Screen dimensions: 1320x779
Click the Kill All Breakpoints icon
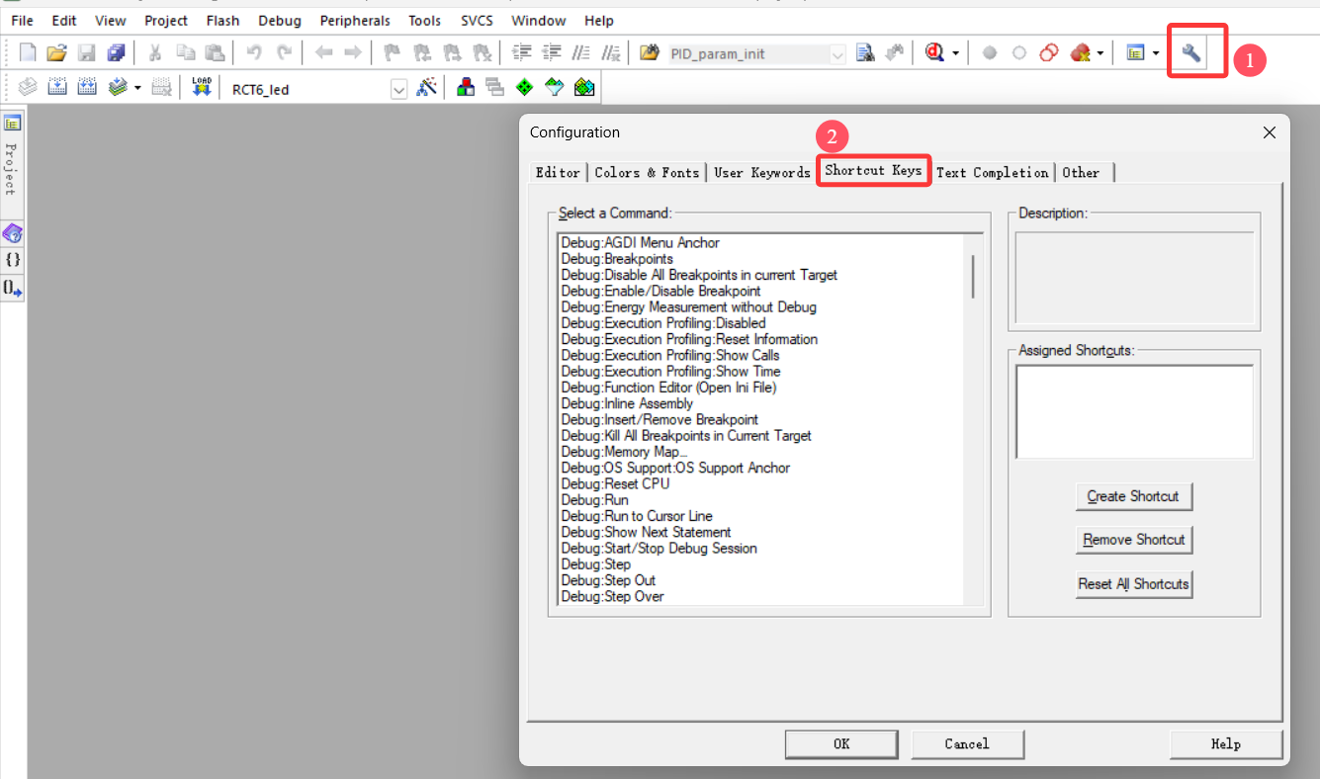[1080, 53]
